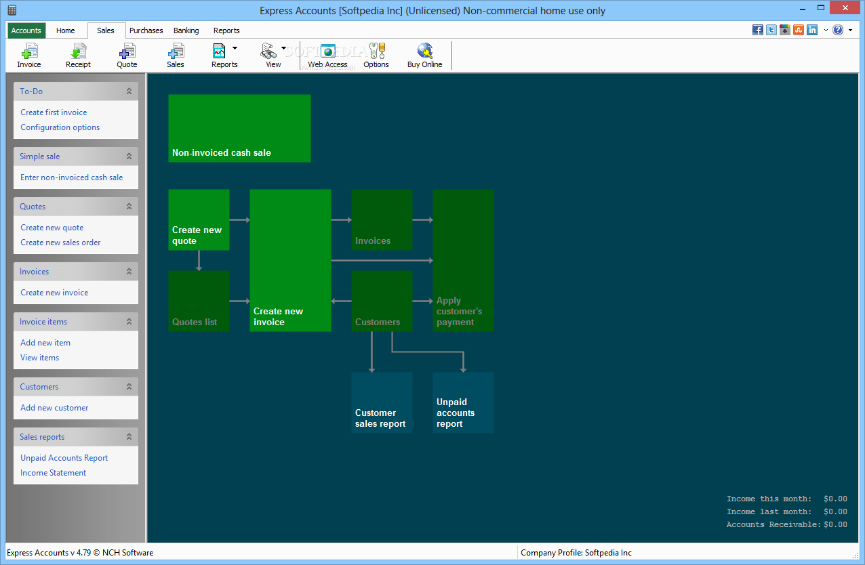Screen dimensions: 865x565
Task: Open Web Access from toolbar
Action: [x=327, y=56]
